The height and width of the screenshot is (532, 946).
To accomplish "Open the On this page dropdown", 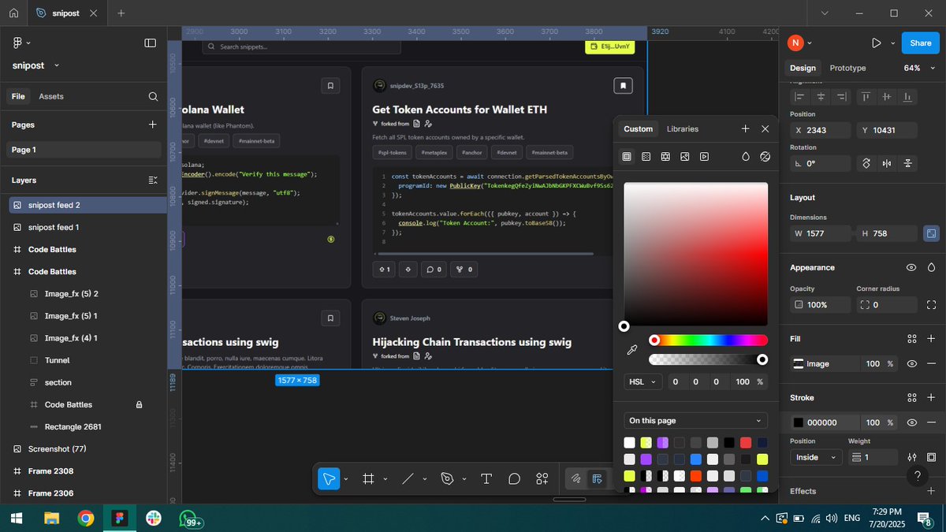I will [695, 421].
